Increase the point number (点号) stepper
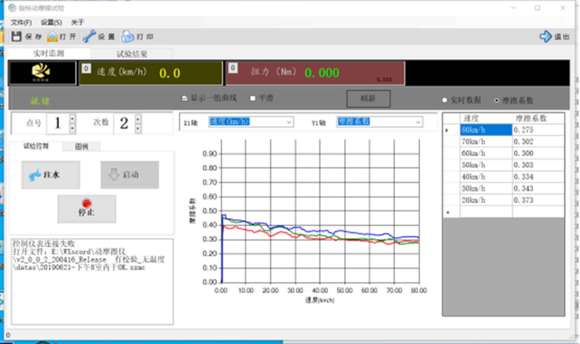Viewport: 580px width, 344px height. click(72, 118)
